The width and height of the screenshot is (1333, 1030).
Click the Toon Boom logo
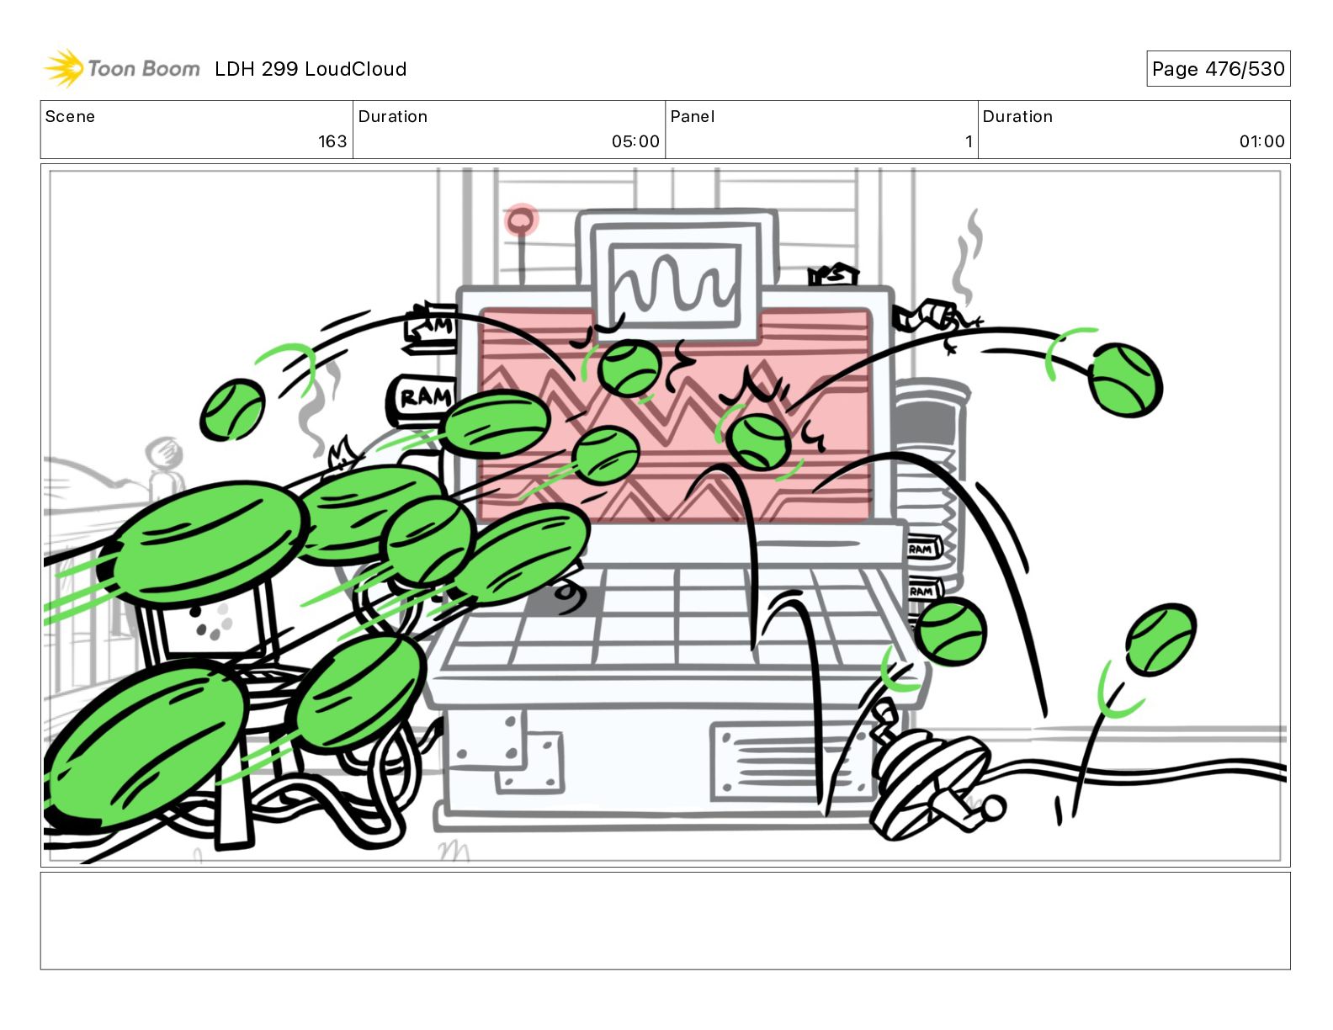pyautogui.click(x=122, y=68)
